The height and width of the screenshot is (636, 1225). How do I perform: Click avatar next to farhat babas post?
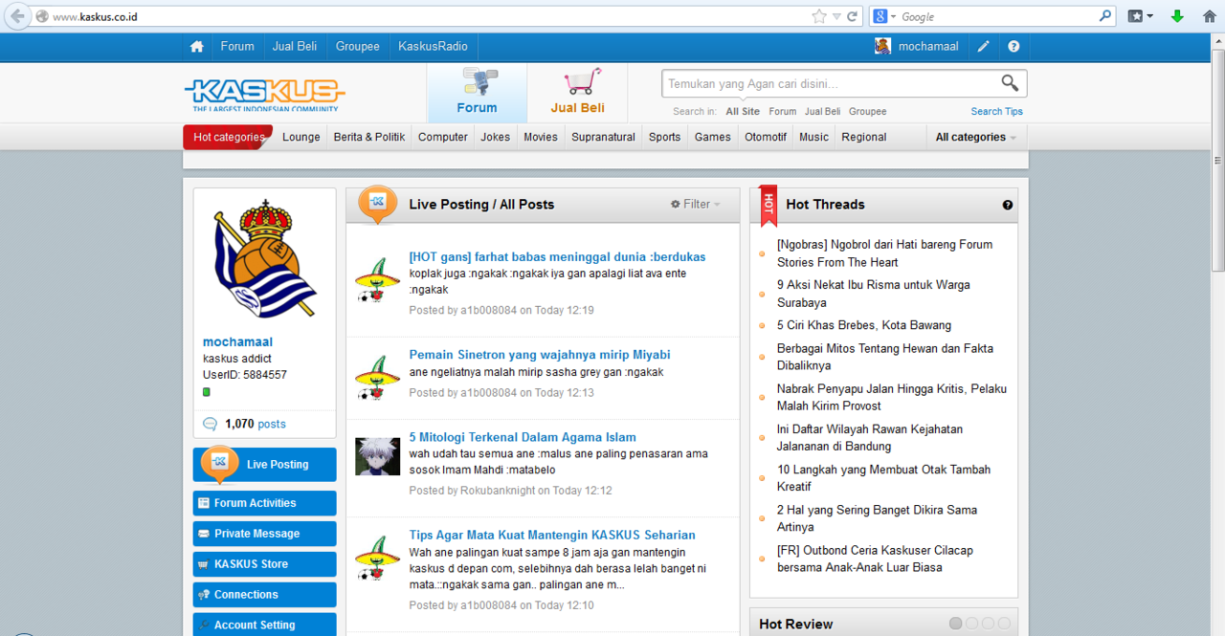pyautogui.click(x=377, y=279)
